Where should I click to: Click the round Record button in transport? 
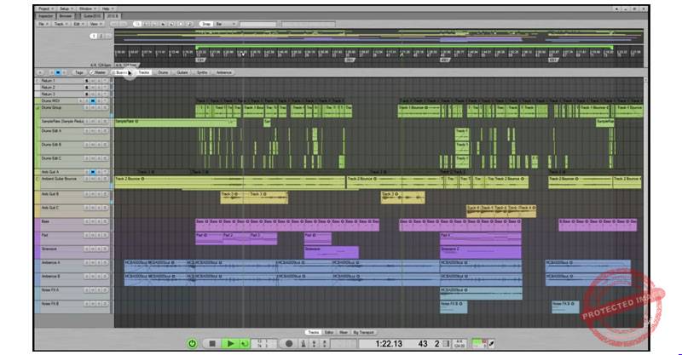pyautogui.click(x=289, y=344)
